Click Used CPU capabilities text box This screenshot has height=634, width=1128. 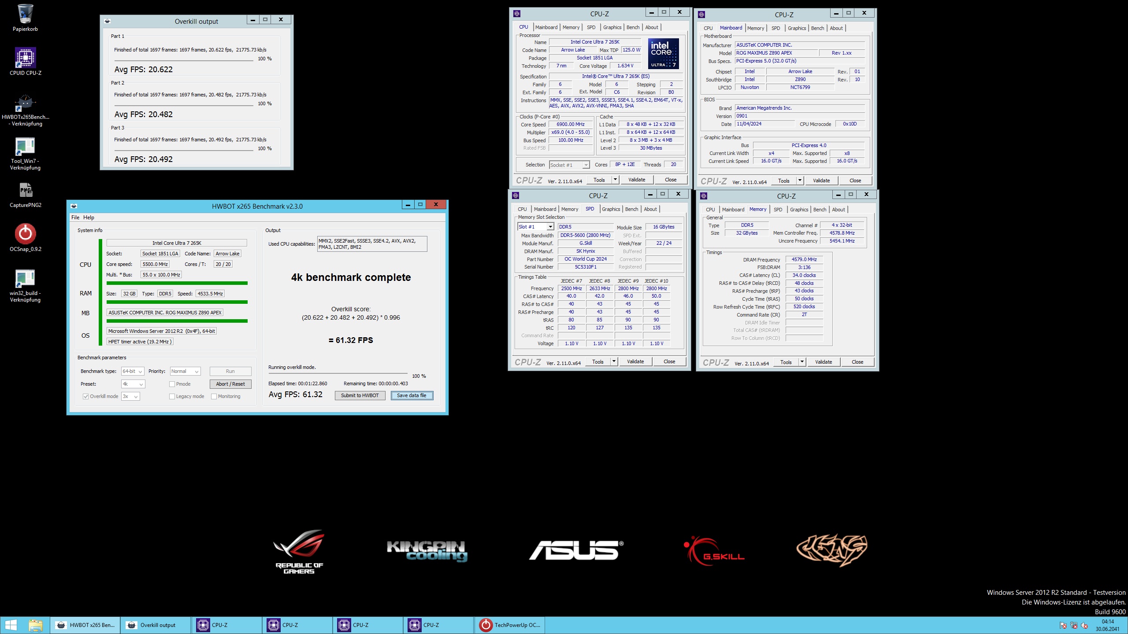[x=372, y=244]
